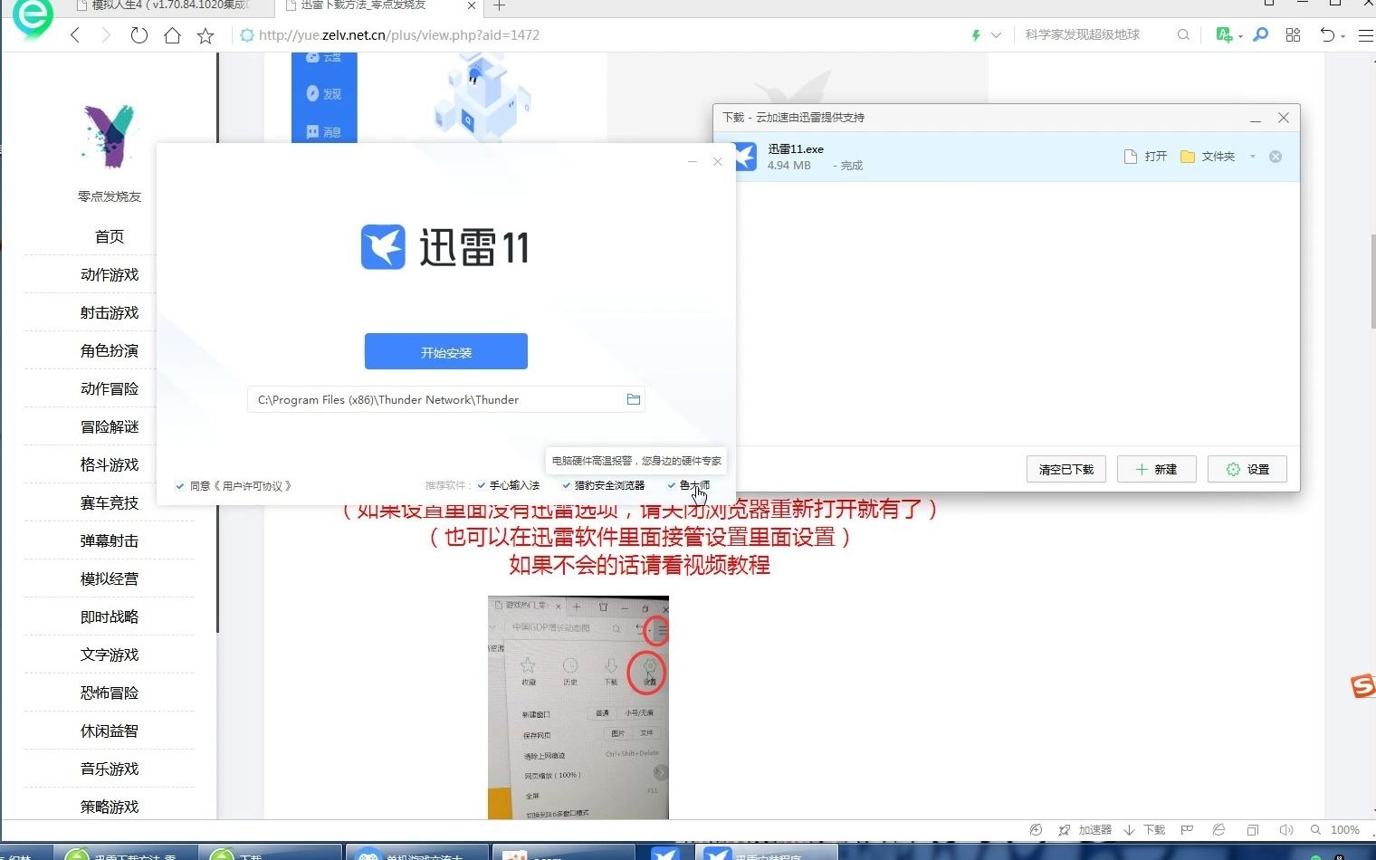
Task: Open 文字游戏 category
Action: click(110, 655)
